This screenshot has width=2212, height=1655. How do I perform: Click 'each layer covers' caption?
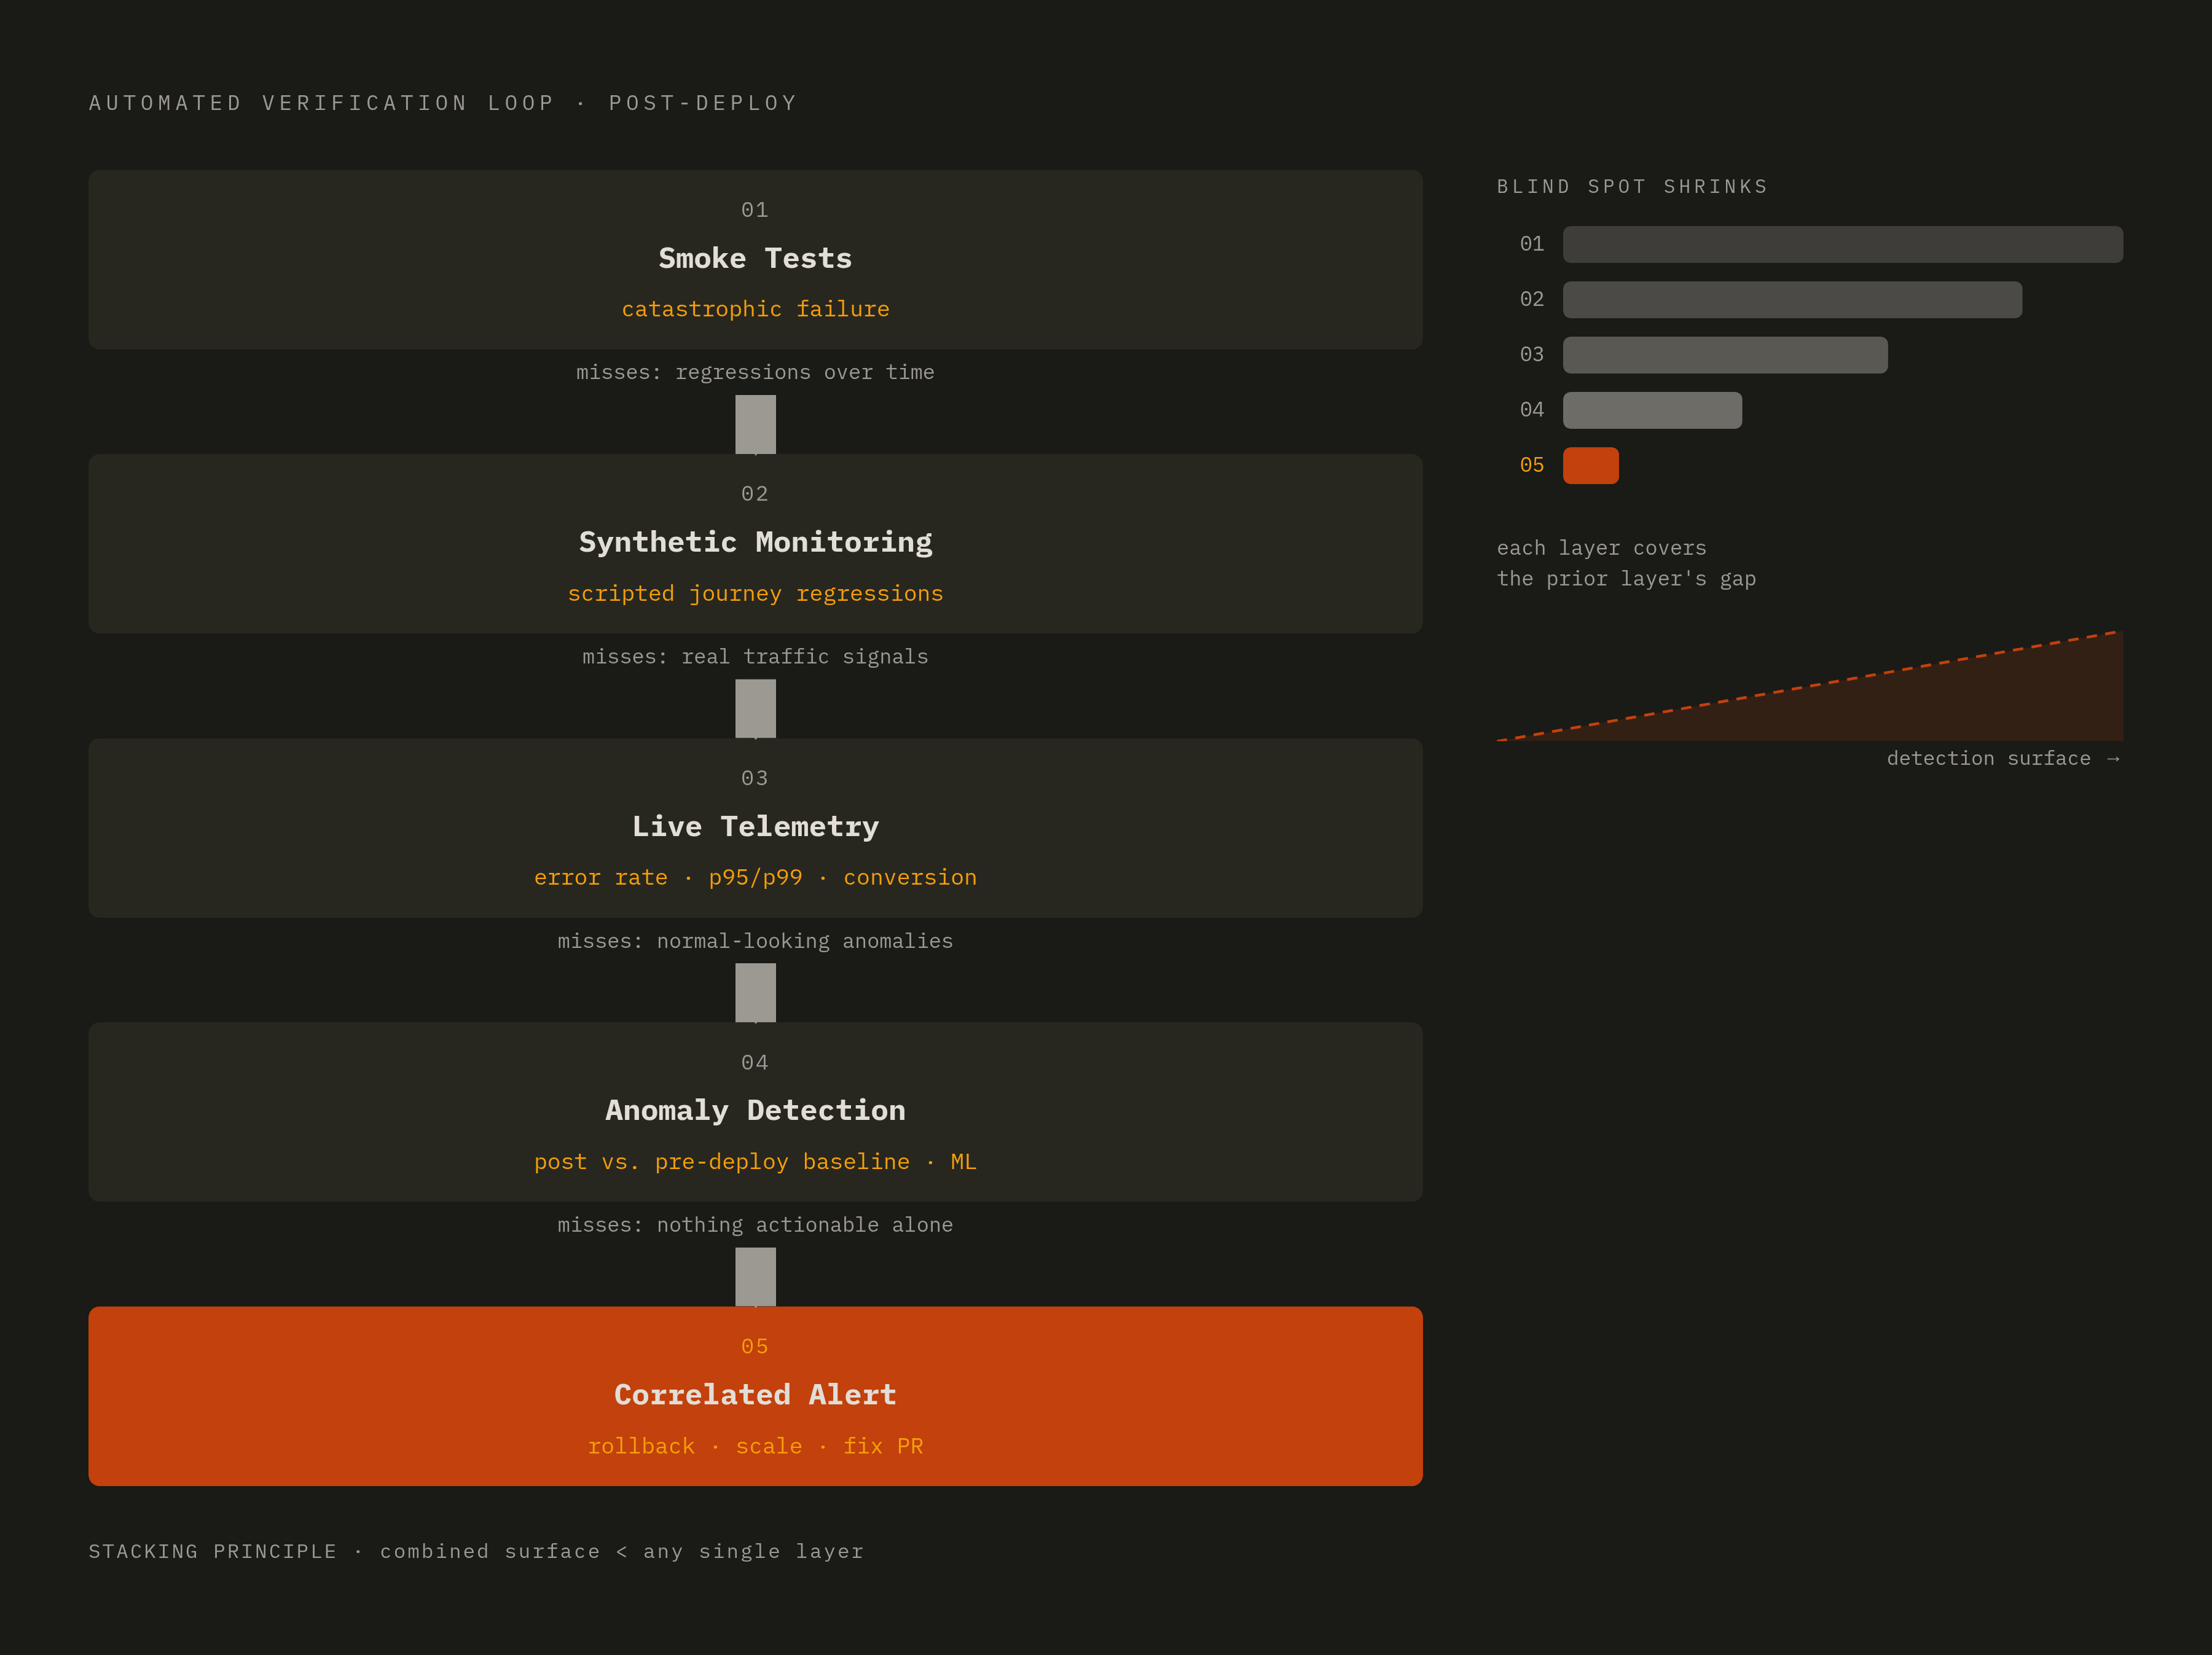1601,548
